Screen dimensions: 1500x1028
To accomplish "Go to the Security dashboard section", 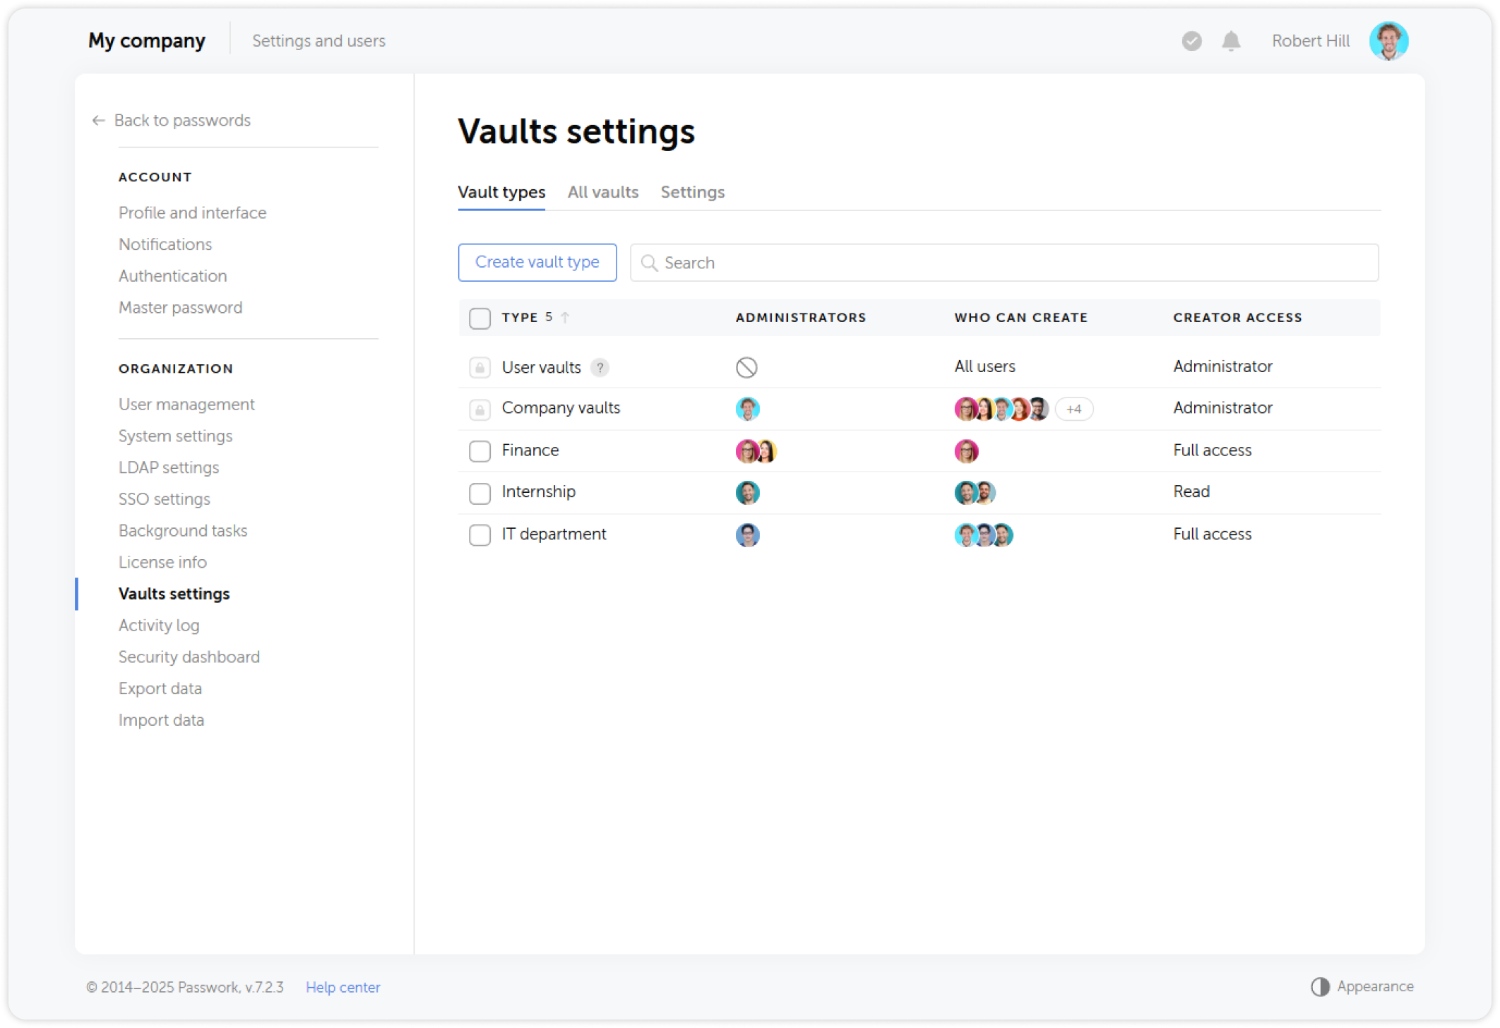I will [189, 657].
